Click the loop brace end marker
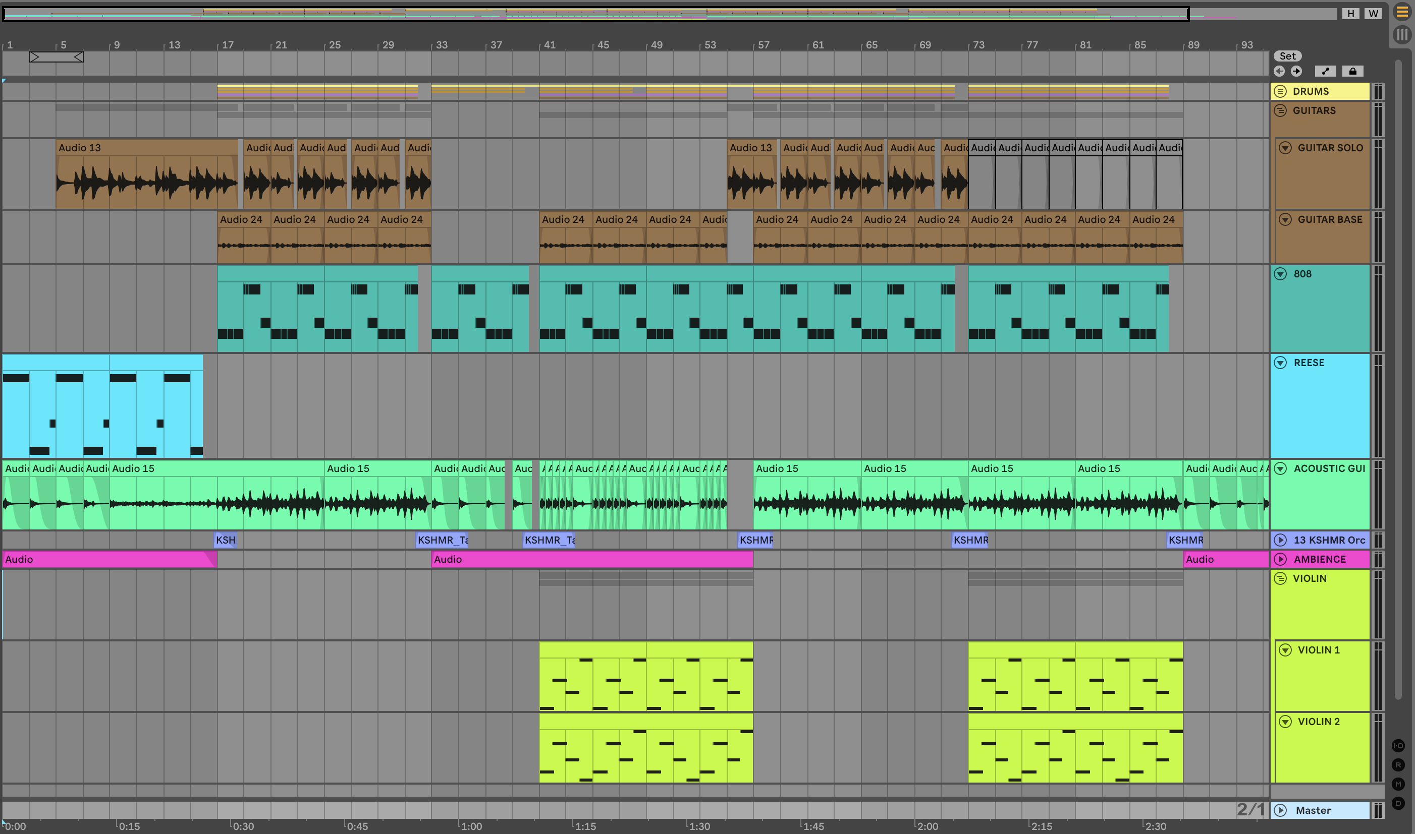This screenshot has width=1415, height=834. point(79,57)
